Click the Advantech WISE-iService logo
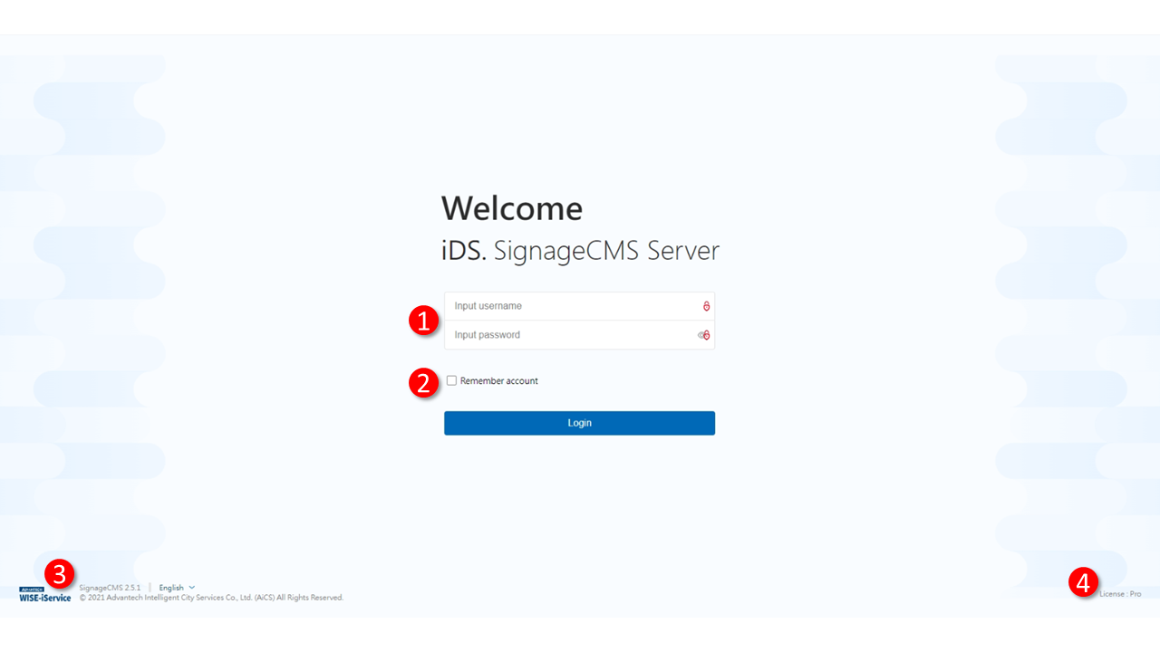 point(44,595)
